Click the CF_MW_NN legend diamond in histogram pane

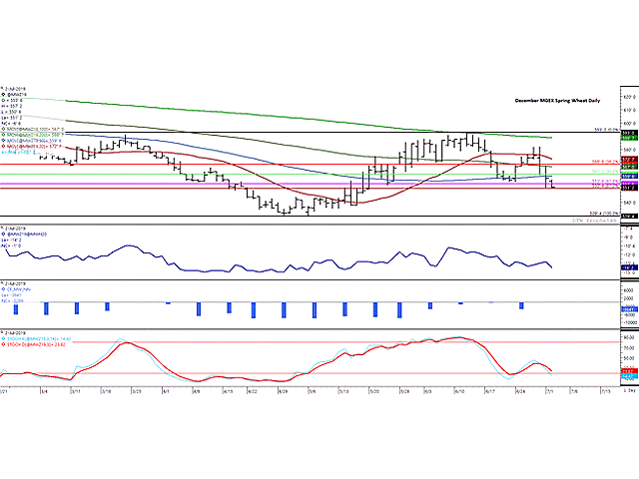click(x=3, y=289)
